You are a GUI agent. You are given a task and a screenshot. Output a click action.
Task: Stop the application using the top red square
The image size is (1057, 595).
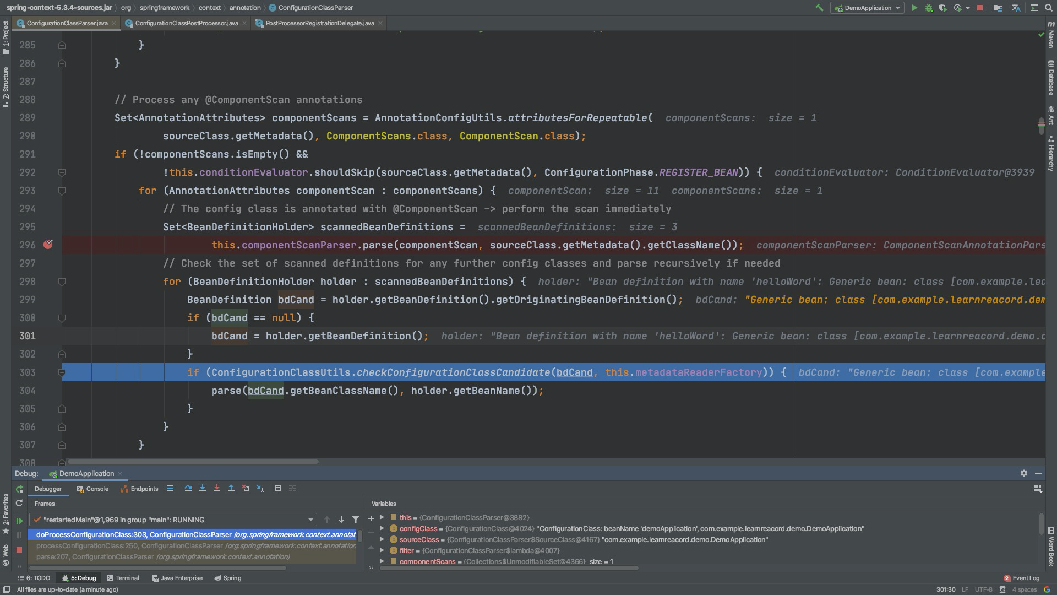(980, 8)
